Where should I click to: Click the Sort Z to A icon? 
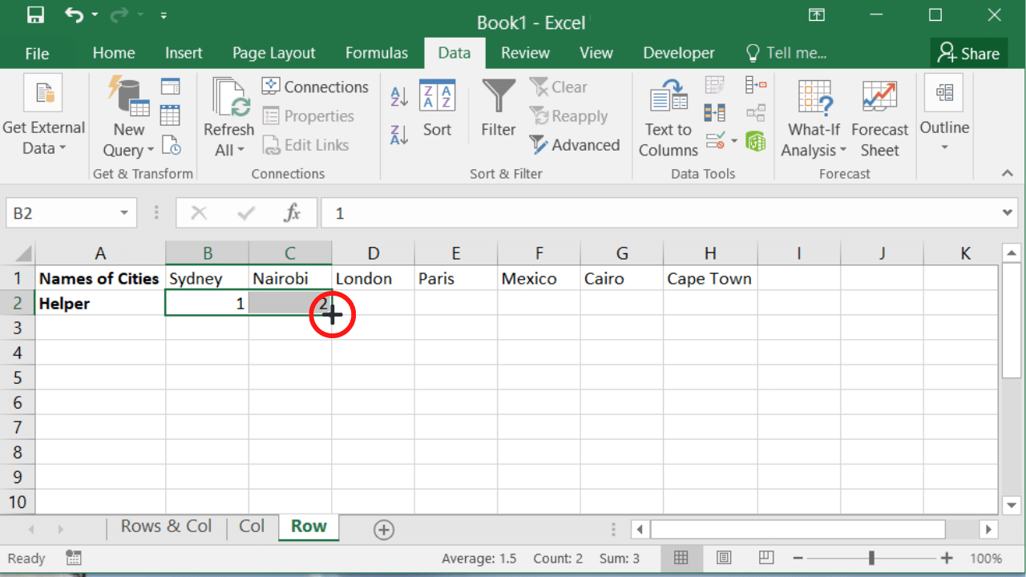(399, 134)
